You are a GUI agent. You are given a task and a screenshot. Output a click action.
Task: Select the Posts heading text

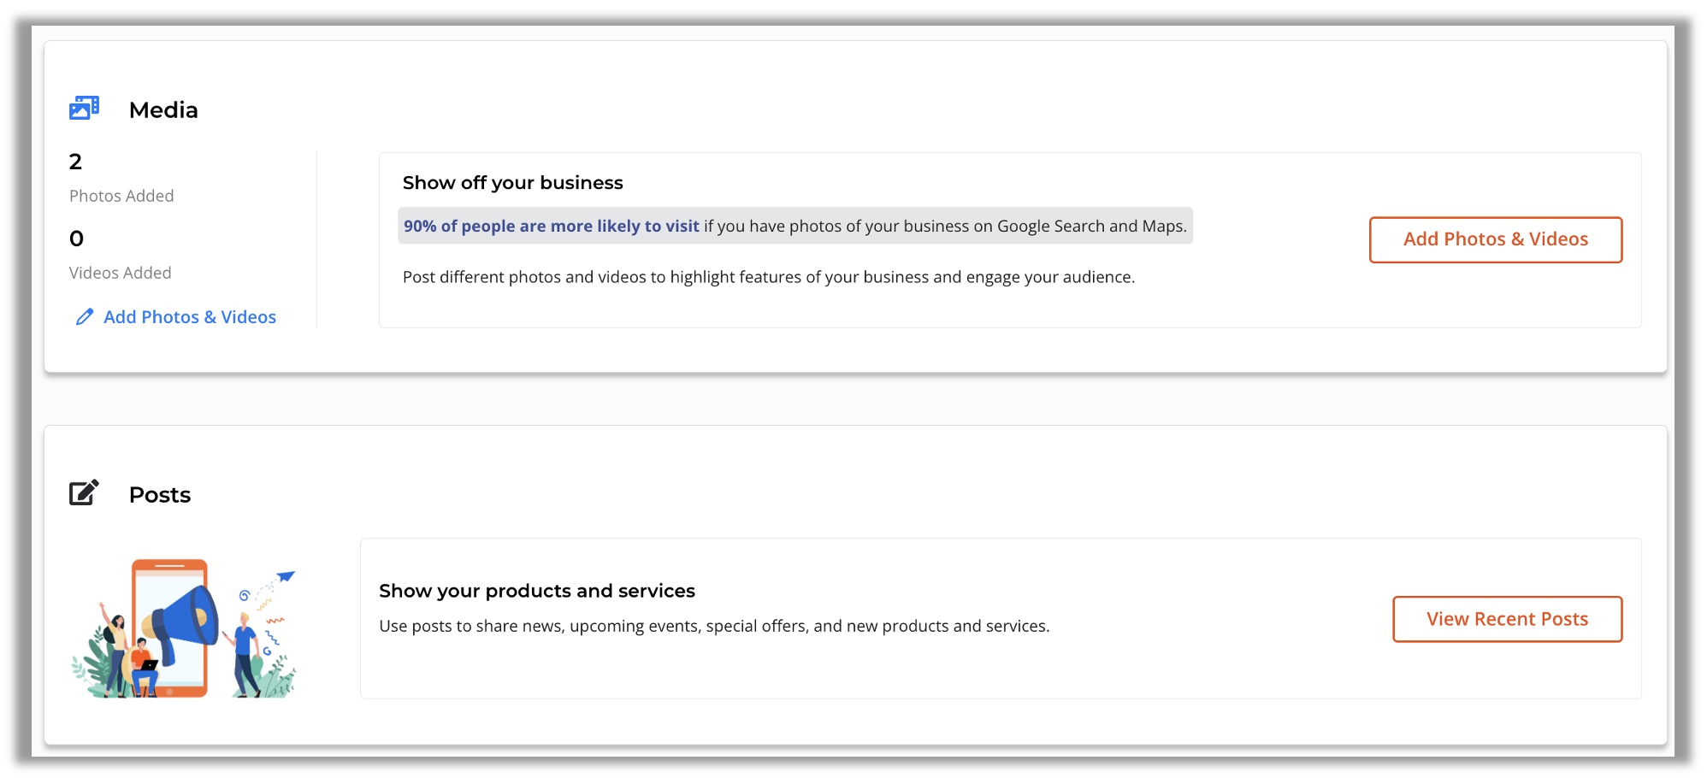160,494
